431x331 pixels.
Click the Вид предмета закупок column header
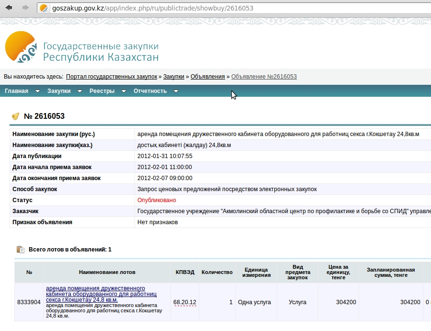click(298, 272)
